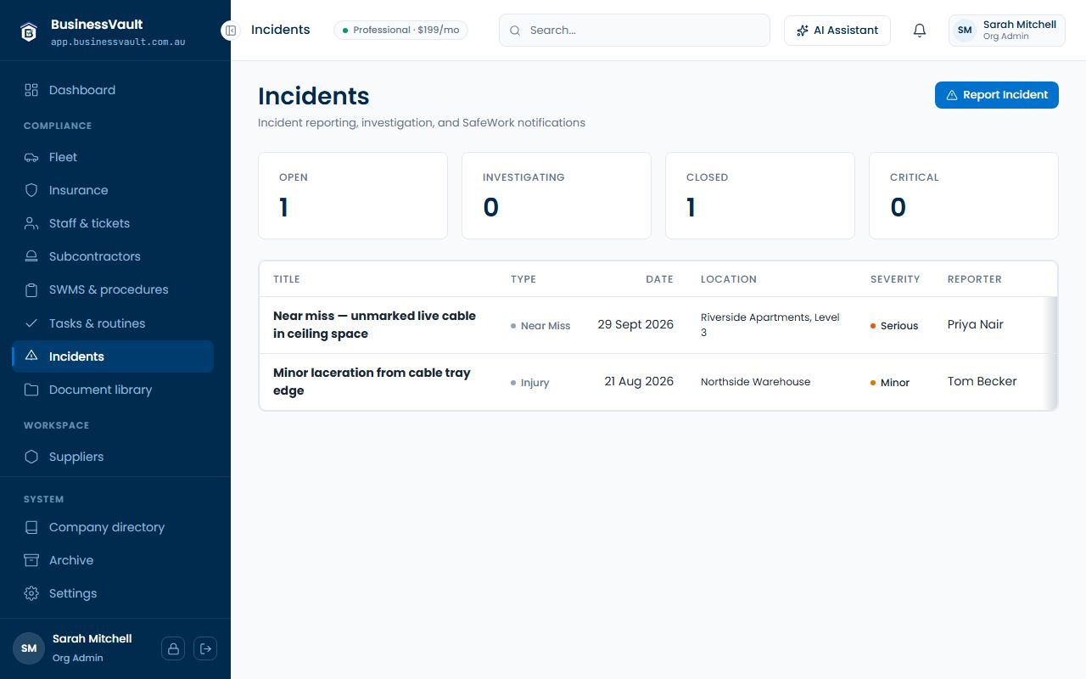Image resolution: width=1086 pixels, height=679 pixels.
Task: Click the Company directory book icon
Action: [x=31, y=527]
